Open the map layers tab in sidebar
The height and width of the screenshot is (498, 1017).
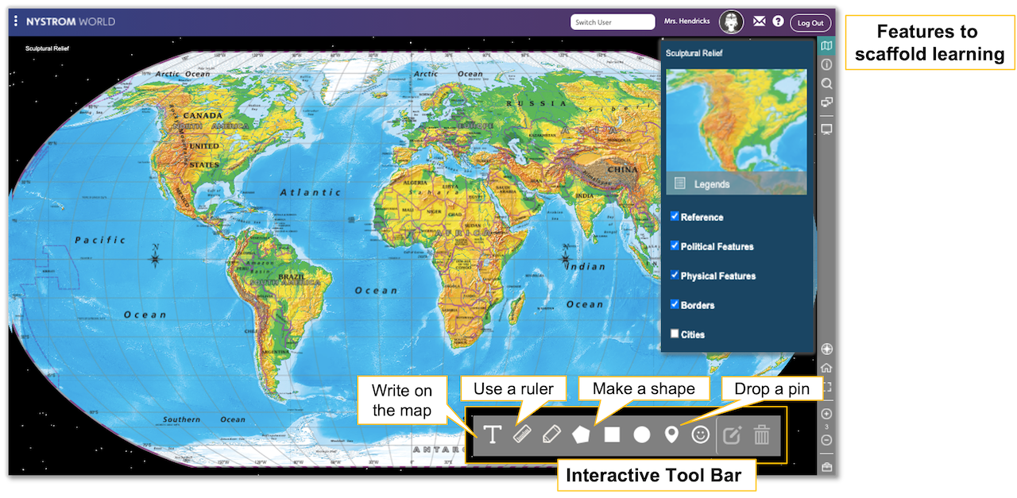826,46
